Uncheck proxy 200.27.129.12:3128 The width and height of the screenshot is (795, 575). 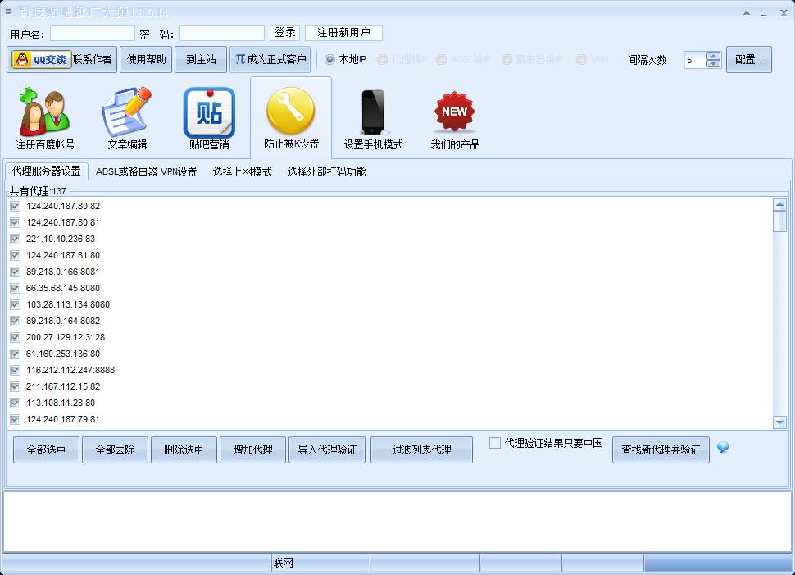16,337
